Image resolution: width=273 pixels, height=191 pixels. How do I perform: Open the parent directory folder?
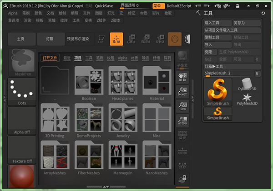(55, 83)
